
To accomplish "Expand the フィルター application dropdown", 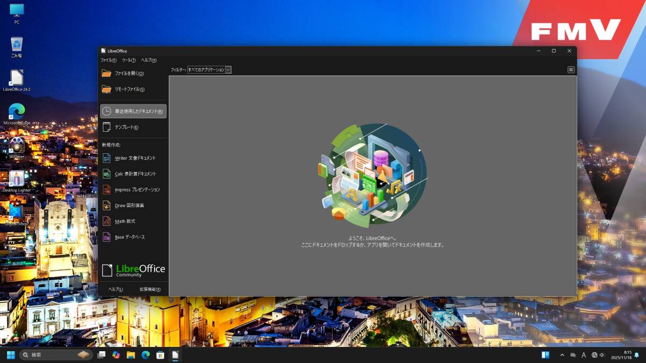I will point(209,70).
